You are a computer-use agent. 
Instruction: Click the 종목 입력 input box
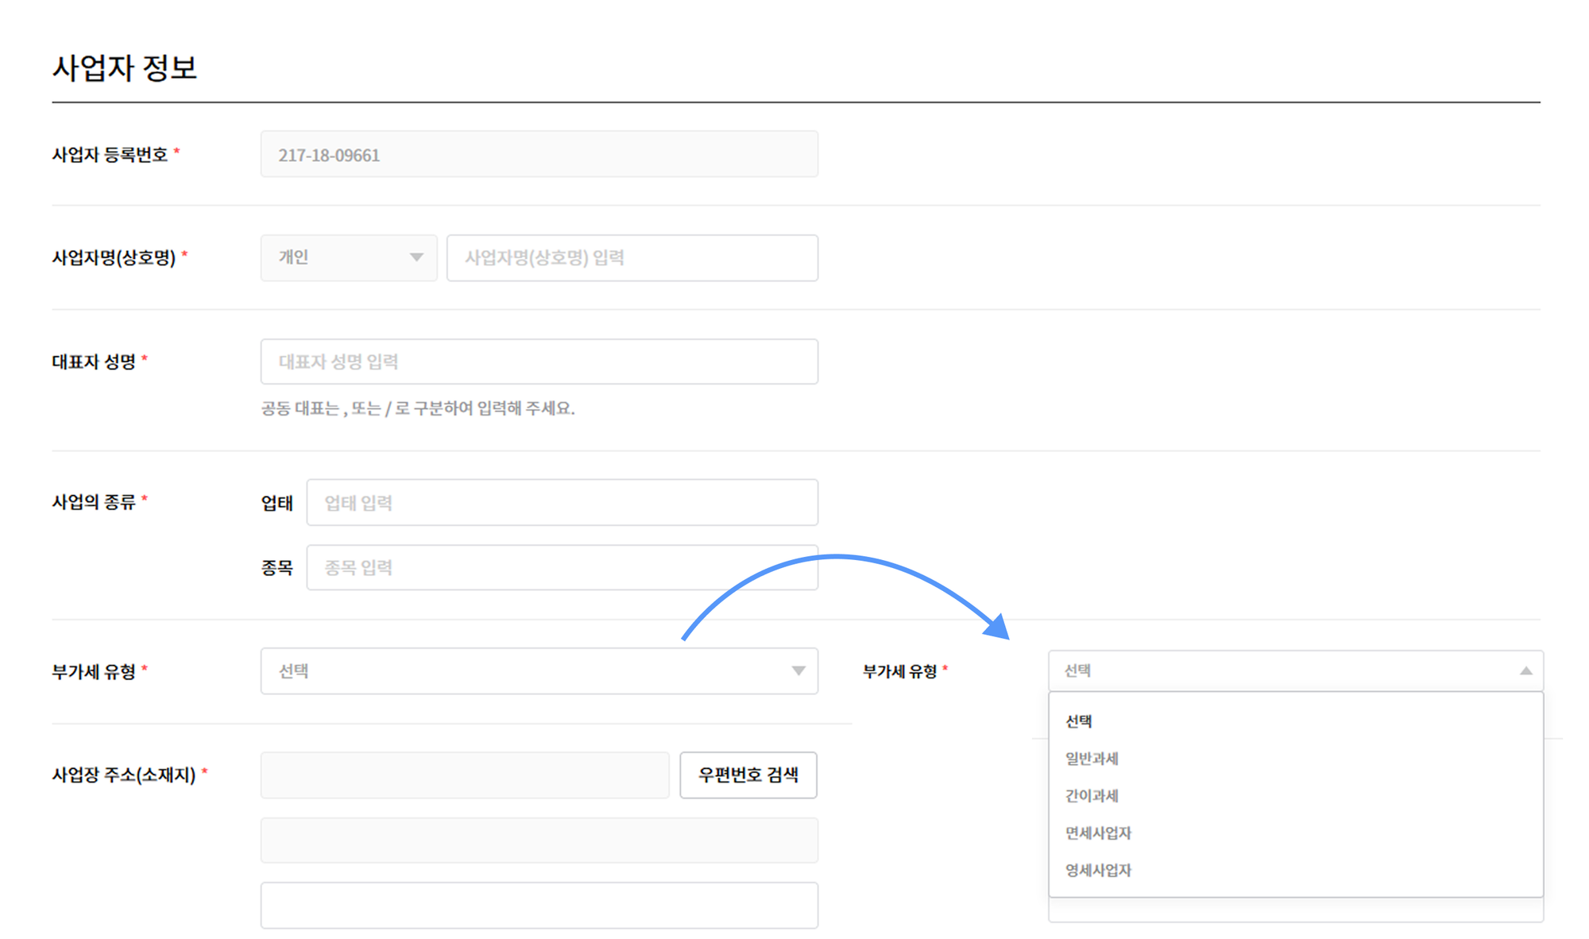(x=563, y=566)
